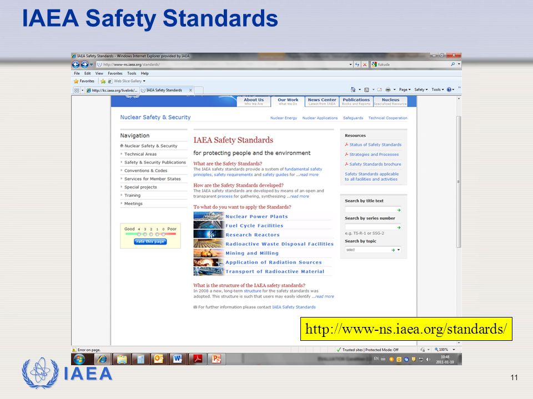Open the Help menu

(x=145, y=73)
